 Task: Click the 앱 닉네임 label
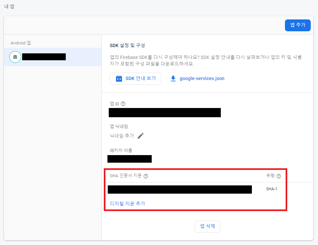coord(119,126)
